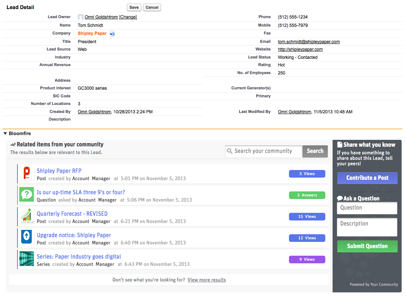Click the Share what you know page icon
Viewport: 406px width, 296px height.
coord(341,144)
